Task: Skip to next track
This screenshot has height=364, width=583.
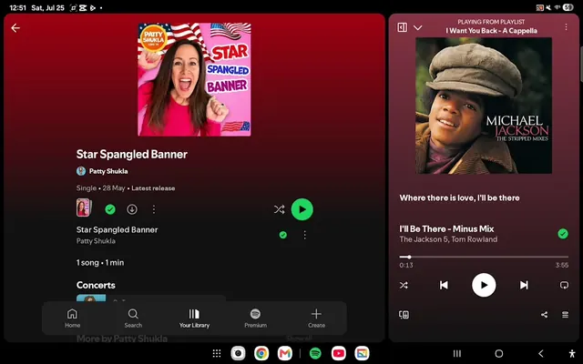Action: point(524,285)
